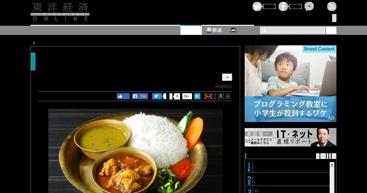Click the Twitter follower count bubble in header

(x=269, y=6)
